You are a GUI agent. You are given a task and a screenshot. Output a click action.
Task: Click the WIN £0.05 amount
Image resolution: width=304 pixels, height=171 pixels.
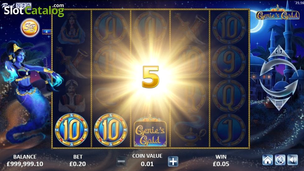[221, 164]
